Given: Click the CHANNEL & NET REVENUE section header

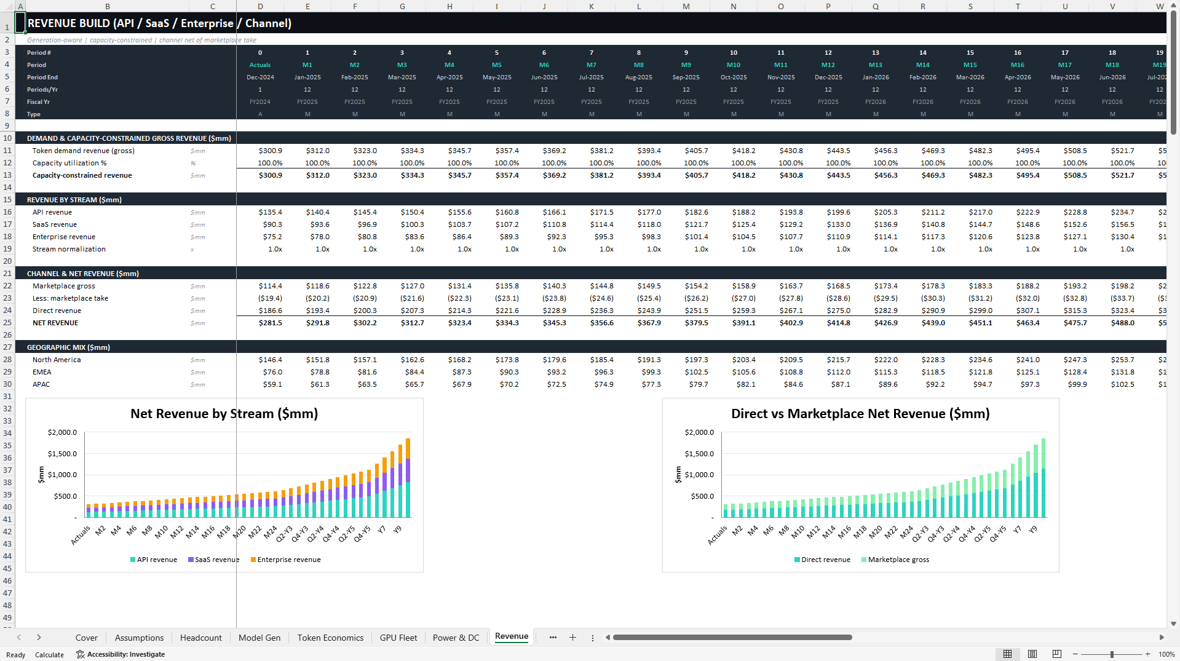Looking at the screenshot, I should coord(82,274).
